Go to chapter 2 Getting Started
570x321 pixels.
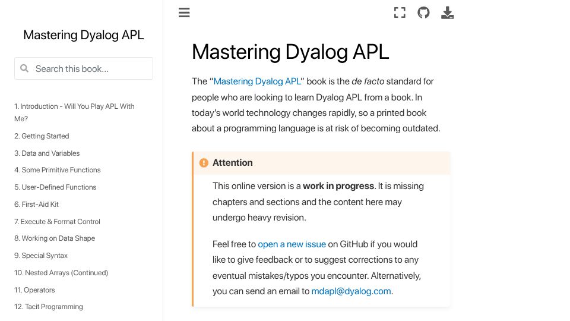42,136
